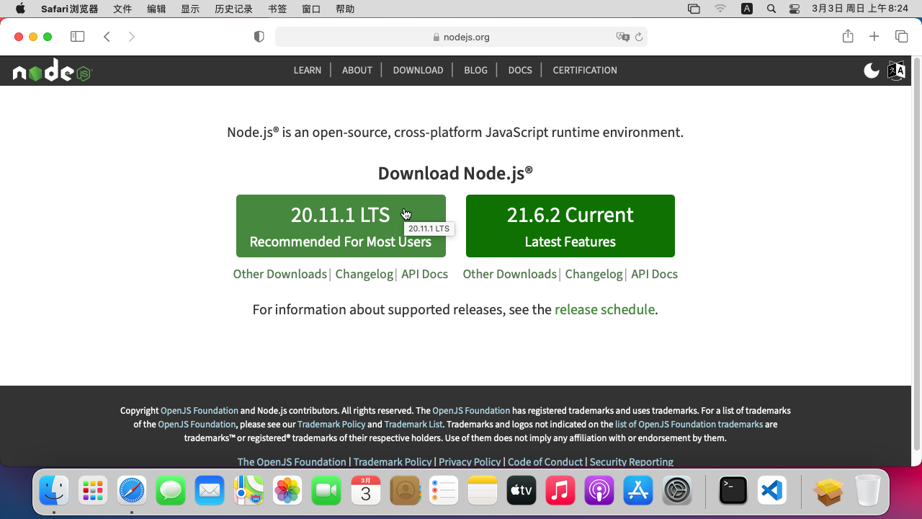Toggle dark mode moon icon
The width and height of the screenshot is (922, 519).
(872, 70)
